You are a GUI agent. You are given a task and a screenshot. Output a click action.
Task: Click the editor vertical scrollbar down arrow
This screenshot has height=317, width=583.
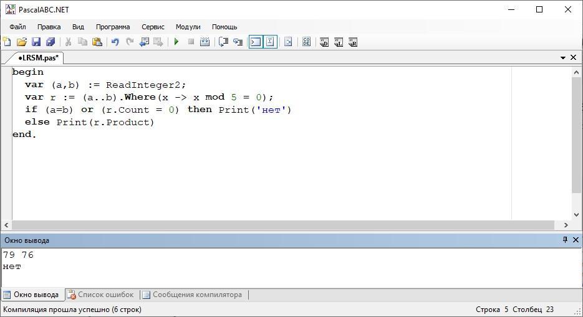[x=576, y=214]
